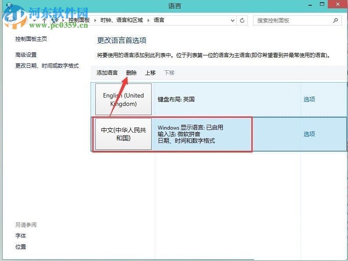Image resolution: width=348 pixels, height=261 pixels.
Task: Open 控制面板主页 in the sidebar
Action: click(31, 39)
